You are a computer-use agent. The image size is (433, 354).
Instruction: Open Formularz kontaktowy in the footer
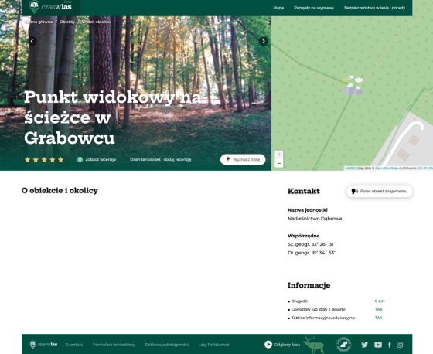click(114, 345)
